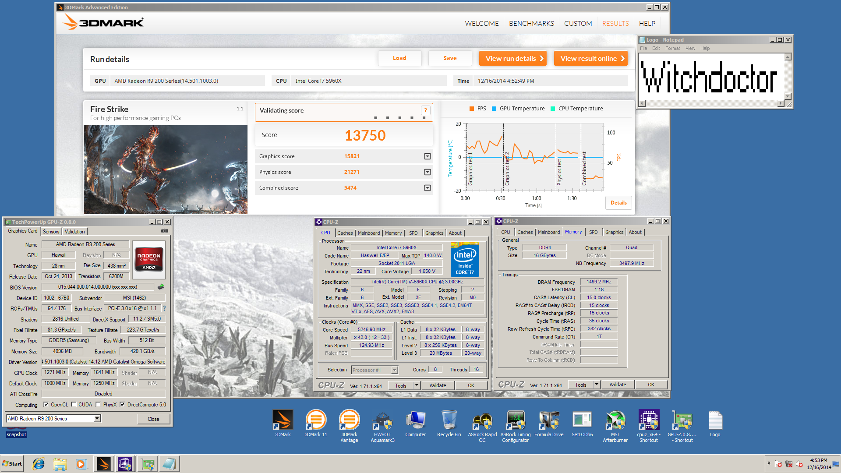Click Validate in the Memory CPU-Z window
The image size is (841, 473).
pos(618,385)
